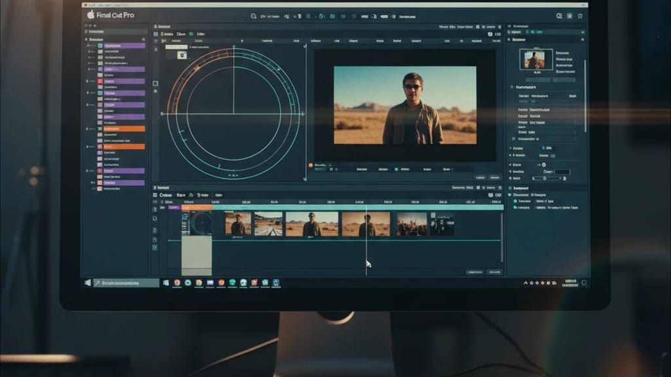Click the playhead marker on the timeline ruler
Viewport: 671px width, 377px height.
(x=366, y=207)
